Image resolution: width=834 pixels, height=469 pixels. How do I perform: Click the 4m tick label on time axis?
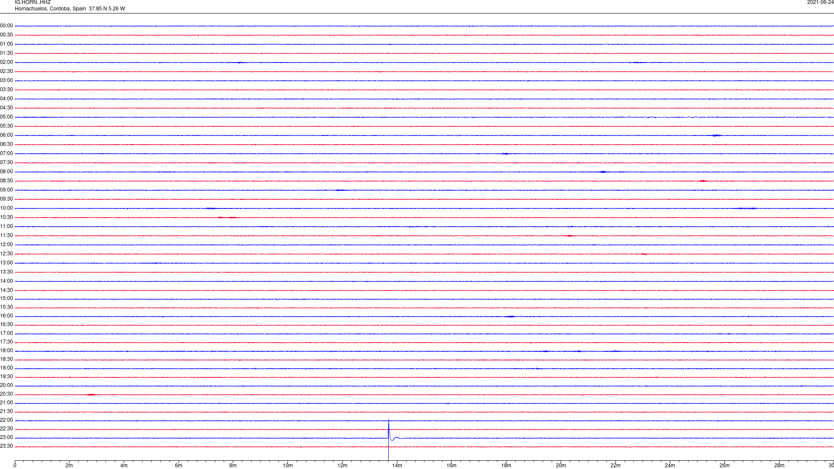click(124, 466)
